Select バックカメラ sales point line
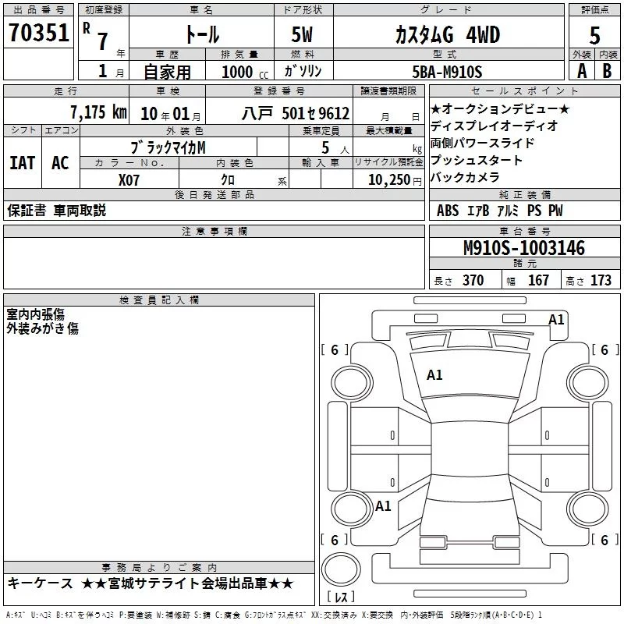 (x=465, y=177)
